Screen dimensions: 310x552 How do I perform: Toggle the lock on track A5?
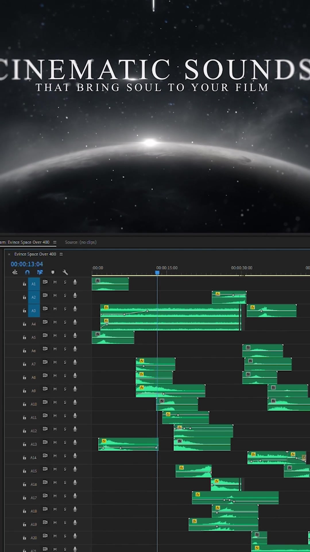[24, 337]
